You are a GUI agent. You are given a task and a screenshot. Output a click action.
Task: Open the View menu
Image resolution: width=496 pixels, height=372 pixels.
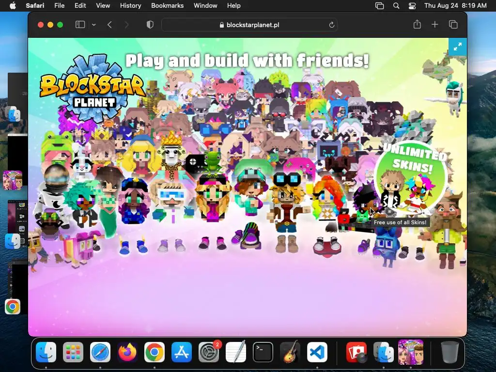(x=103, y=5)
